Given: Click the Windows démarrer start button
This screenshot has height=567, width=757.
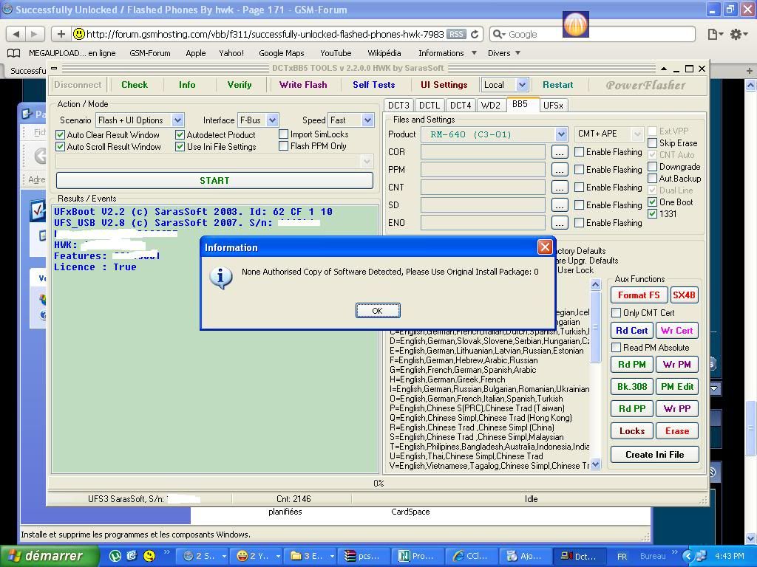Looking at the screenshot, I should (x=48, y=556).
